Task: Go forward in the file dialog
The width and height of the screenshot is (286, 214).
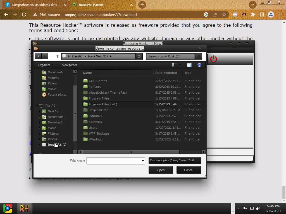Action: pyautogui.click(x=44, y=56)
